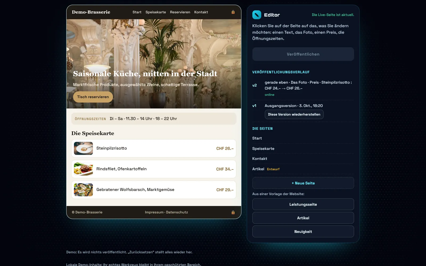Open the Reservieren navigation item
Viewport: 426px width, 266px height.
pyautogui.click(x=180, y=12)
